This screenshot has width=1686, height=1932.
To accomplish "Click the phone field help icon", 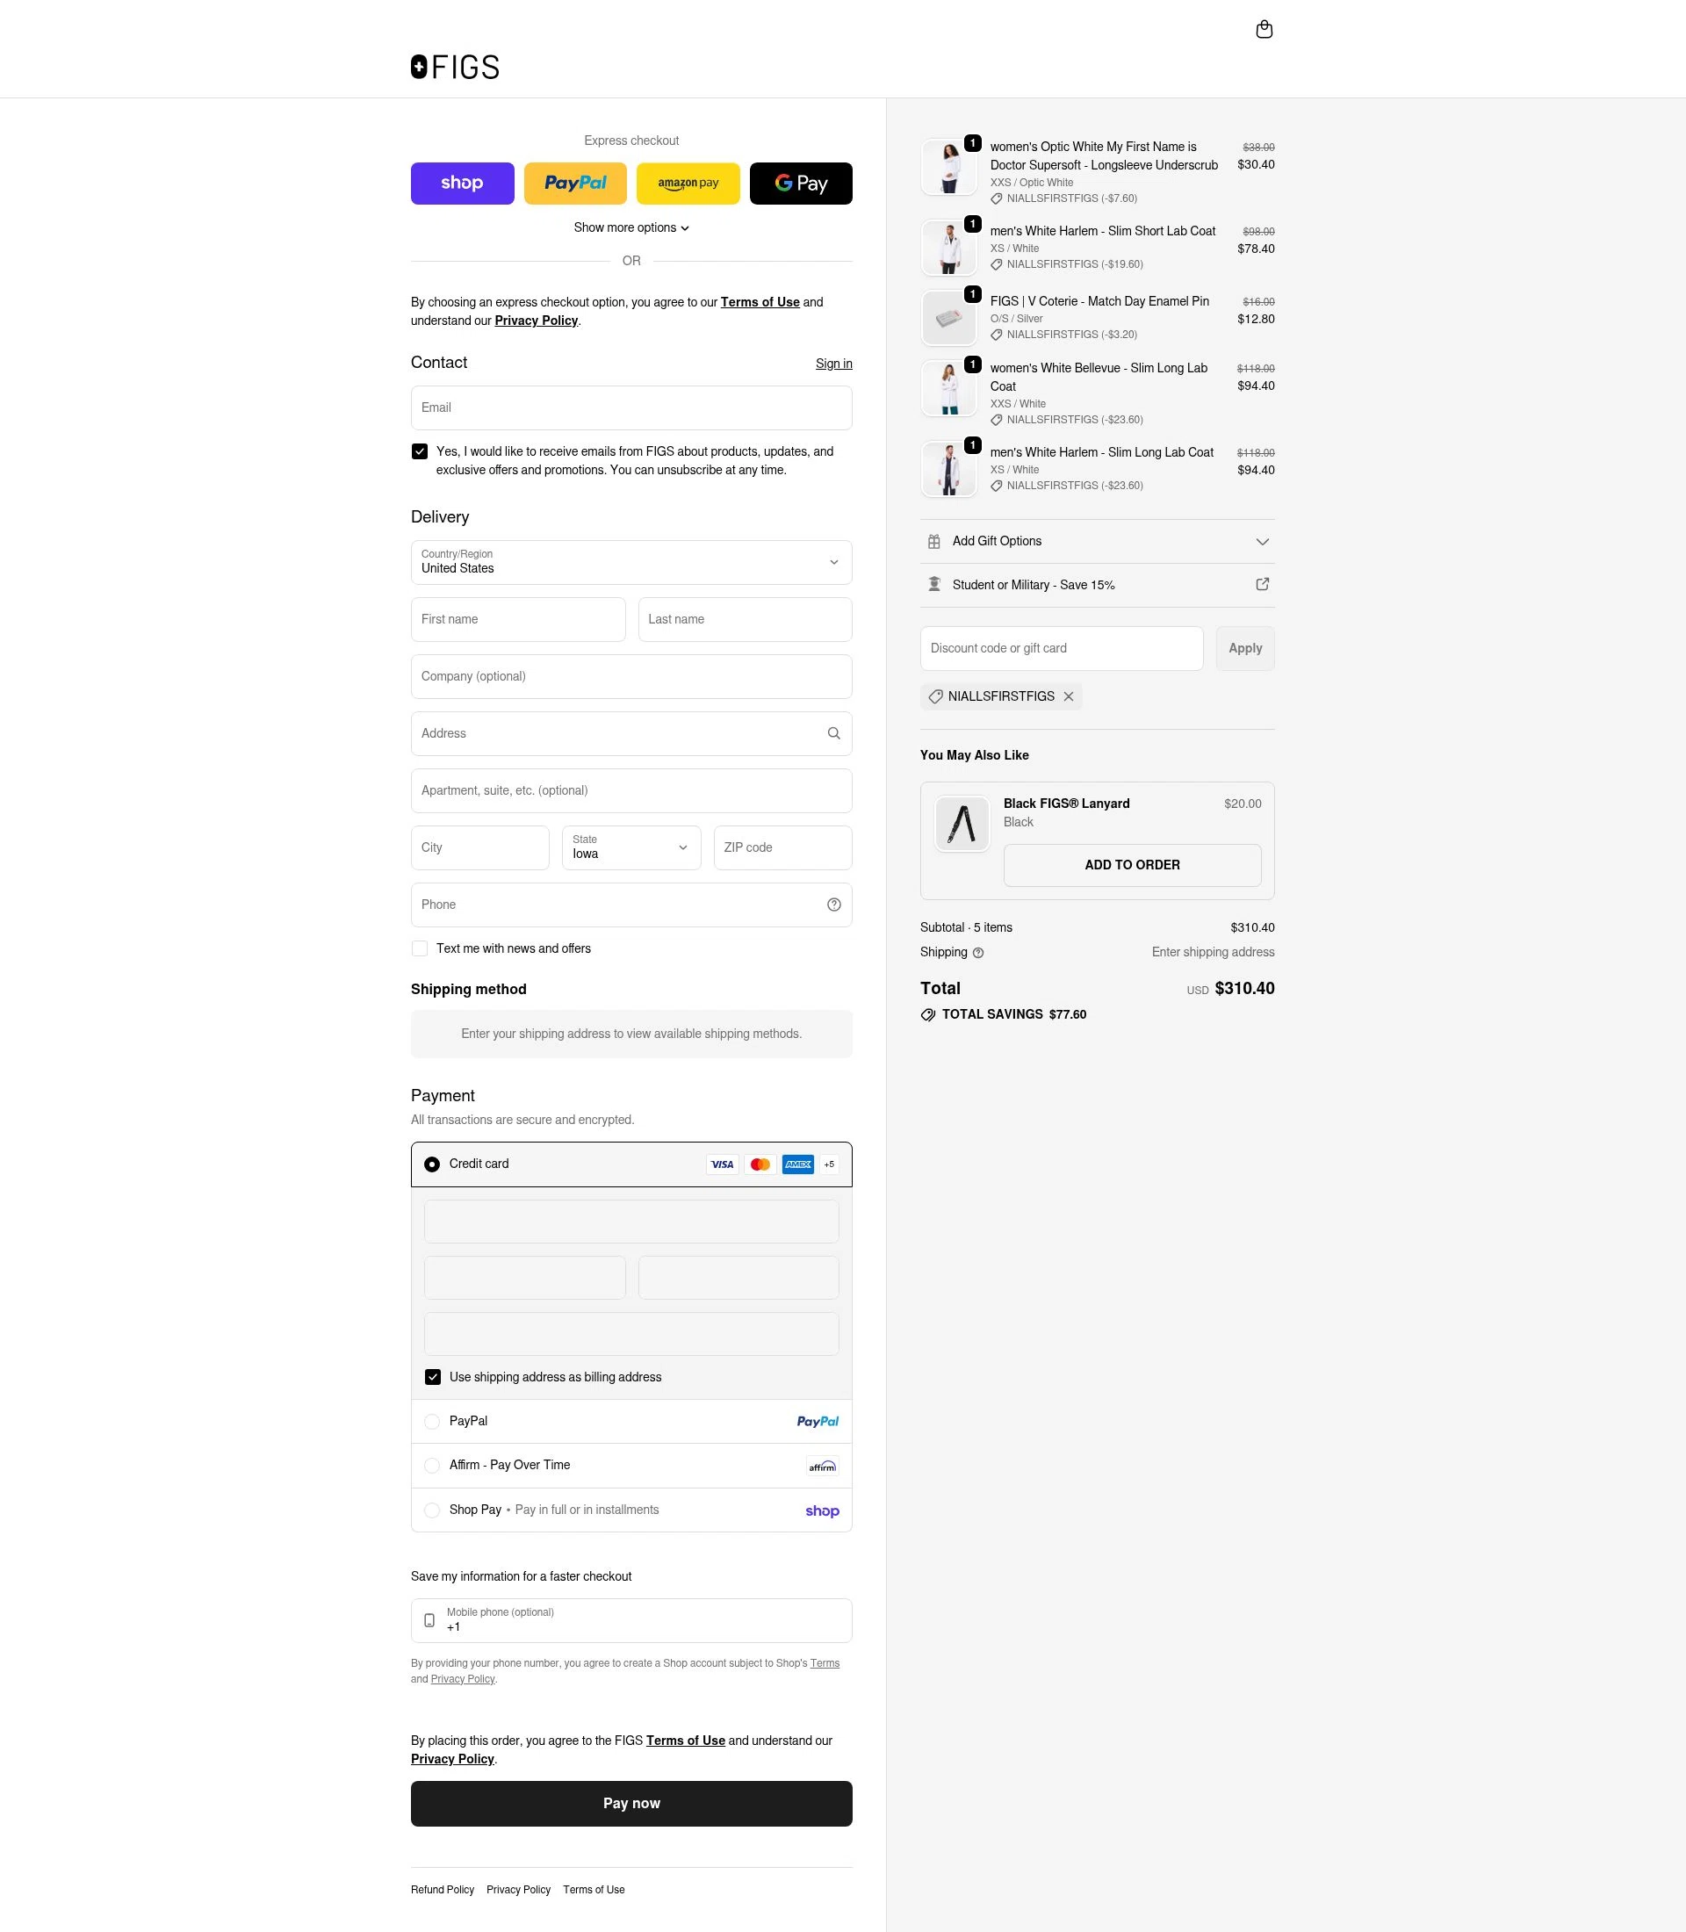I will 832,905.
